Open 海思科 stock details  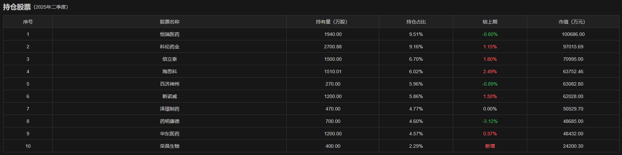click(x=170, y=71)
